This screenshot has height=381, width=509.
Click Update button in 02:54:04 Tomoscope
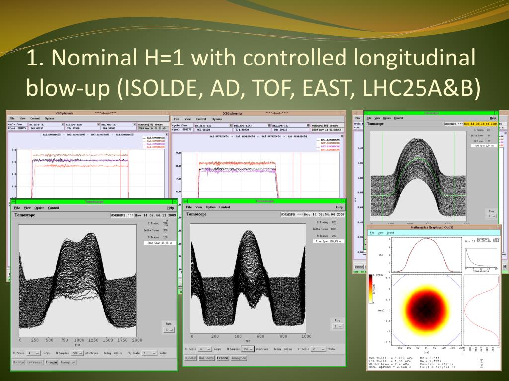190,358
